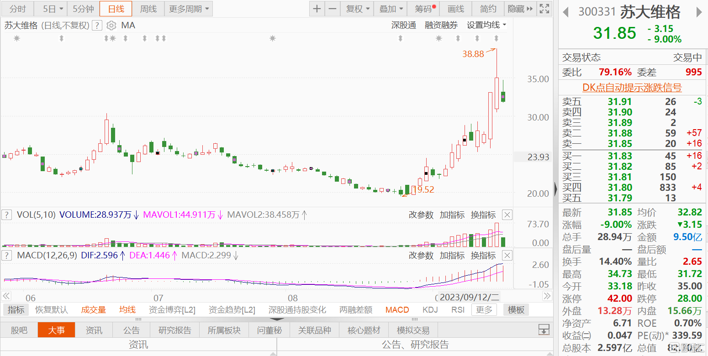Click 涨停 limit-up price 42.00
Image resolution: width=708 pixels, height=356 pixels.
click(x=620, y=298)
